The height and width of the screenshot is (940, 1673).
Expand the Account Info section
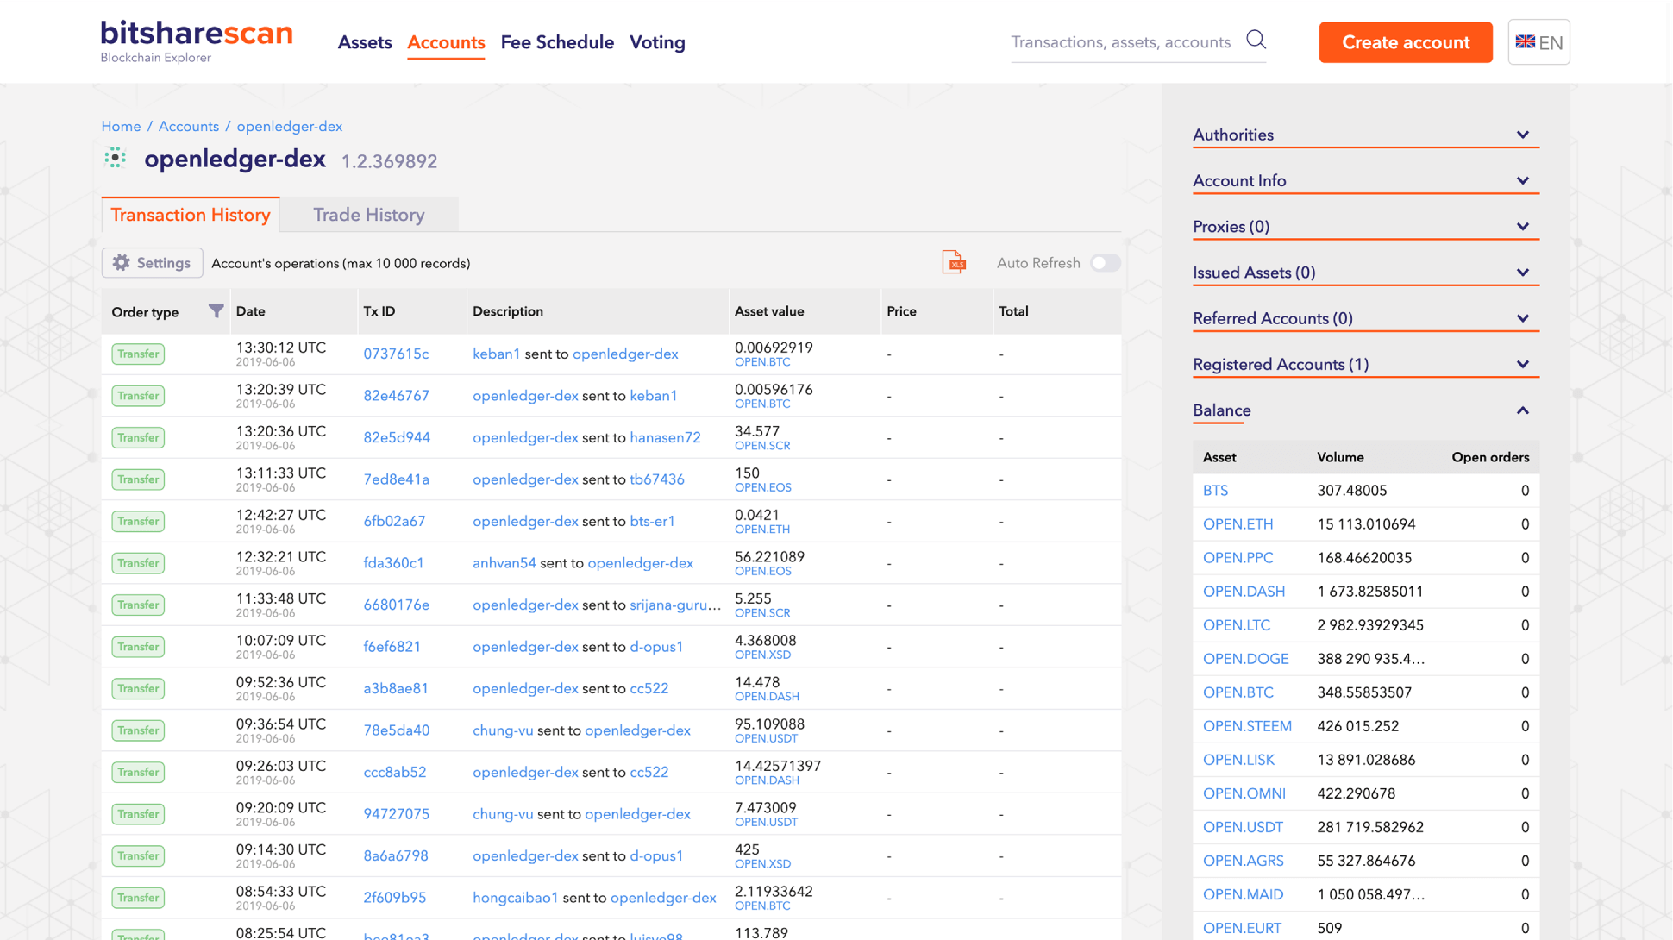pos(1522,181)
